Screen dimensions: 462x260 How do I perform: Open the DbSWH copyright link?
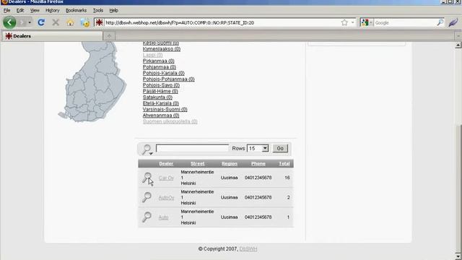[248, 249]
